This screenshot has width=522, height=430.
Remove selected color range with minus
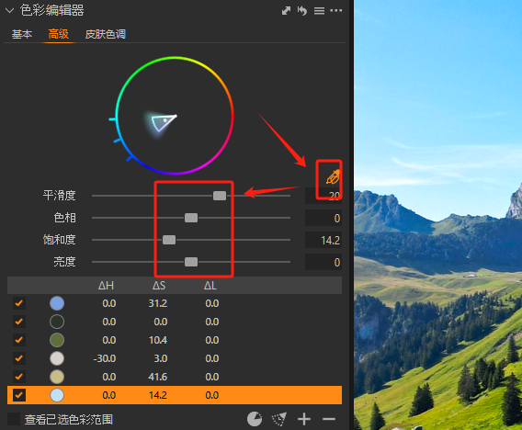tap(329, 419)
